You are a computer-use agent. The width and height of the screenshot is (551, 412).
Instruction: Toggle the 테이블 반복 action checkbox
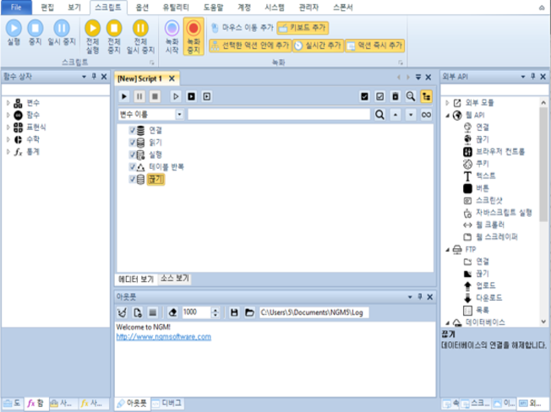pyautogui.click(x=133, y=167)
